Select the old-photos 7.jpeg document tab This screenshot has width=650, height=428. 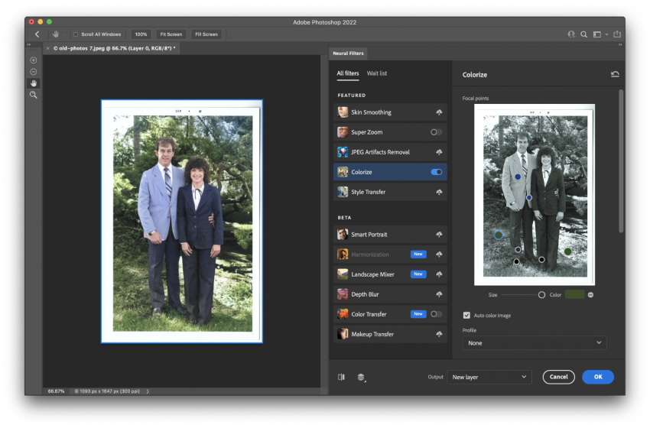(114, 48)
